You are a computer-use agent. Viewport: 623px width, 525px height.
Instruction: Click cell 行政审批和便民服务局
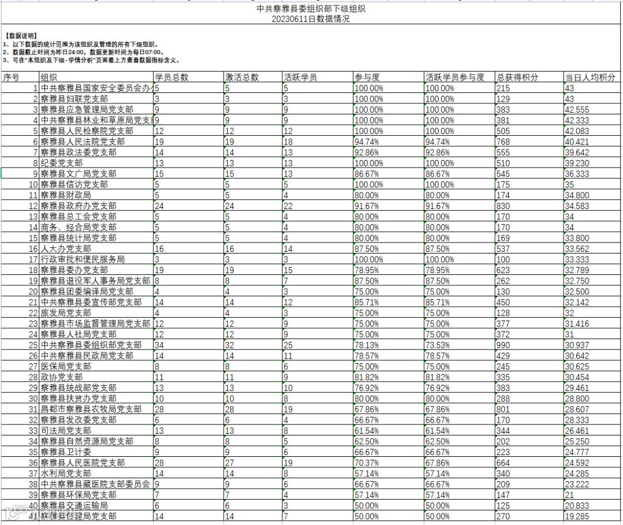pos(96,259)
